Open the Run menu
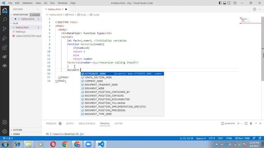This screenshot has width=264, height=148. coord(52,3)
